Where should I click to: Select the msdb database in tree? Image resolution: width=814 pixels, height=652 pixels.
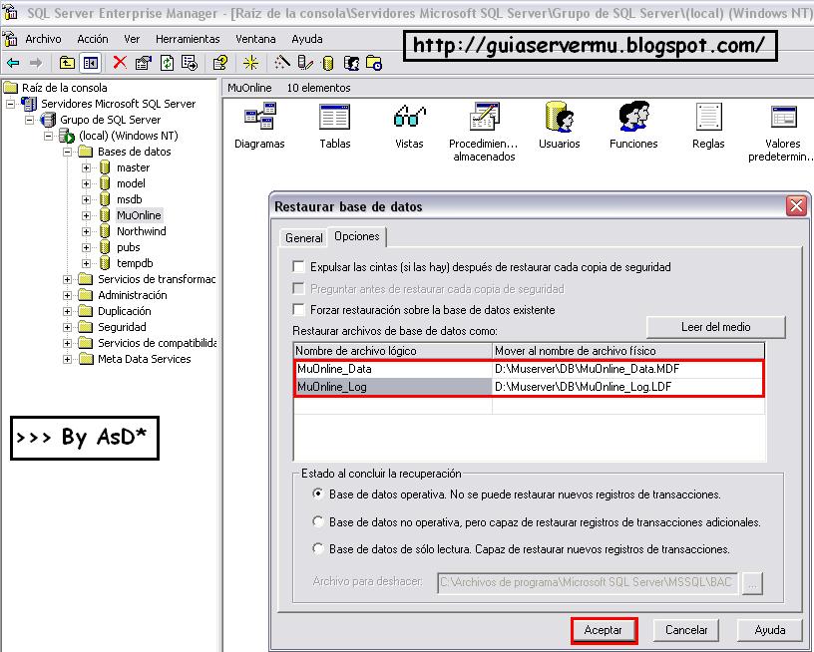[130, 199]
